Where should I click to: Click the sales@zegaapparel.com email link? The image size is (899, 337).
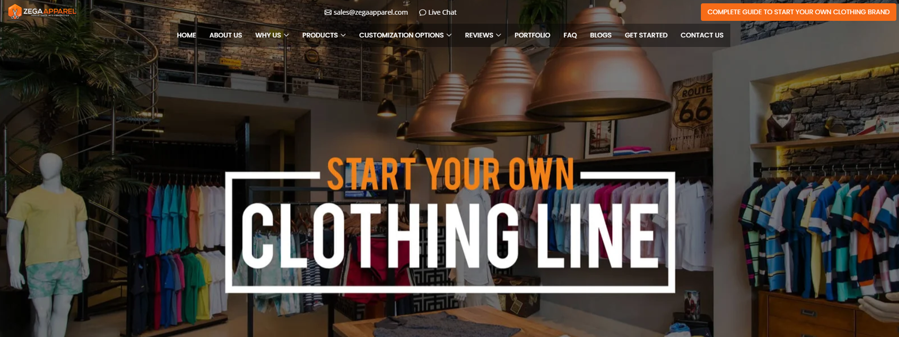click(370, 12)
